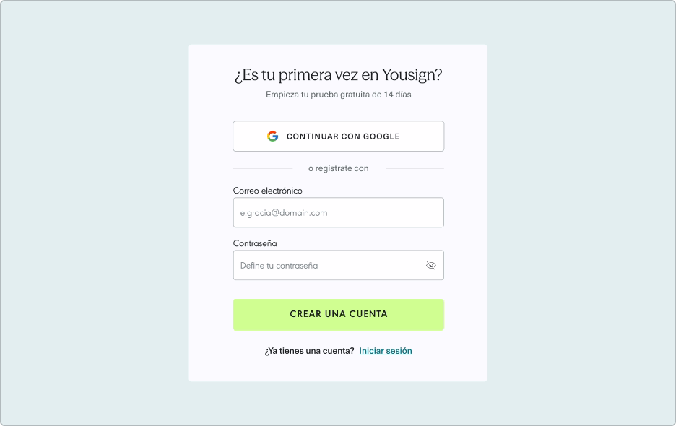Submit with the CREAR UNA CUENTA button
The width and height of the screenshot is (676, 426).
[x=339, y=315]
